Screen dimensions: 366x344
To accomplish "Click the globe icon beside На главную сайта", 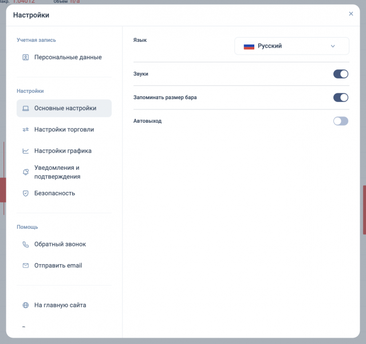I will point(25,305).
